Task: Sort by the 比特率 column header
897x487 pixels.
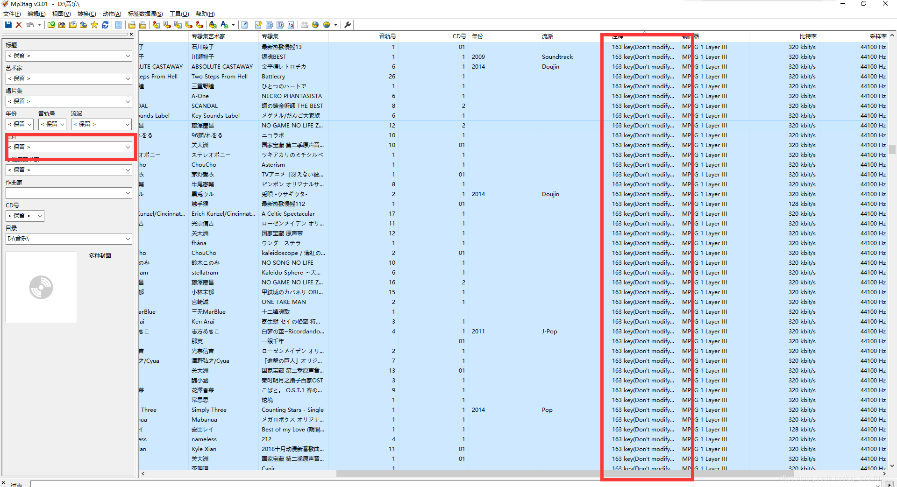Action: pos(784,36)
